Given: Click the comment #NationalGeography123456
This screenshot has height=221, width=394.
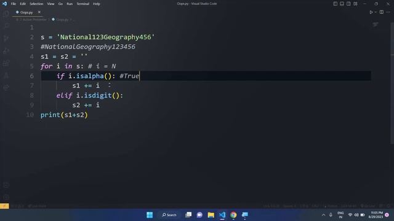Looking at the screenshot, I should click(x=88, y=47).
